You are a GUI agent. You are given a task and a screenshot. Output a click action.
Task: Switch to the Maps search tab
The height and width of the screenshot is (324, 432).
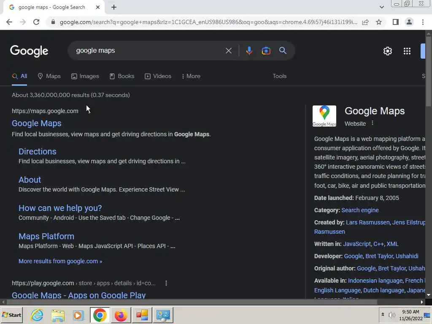49,76
